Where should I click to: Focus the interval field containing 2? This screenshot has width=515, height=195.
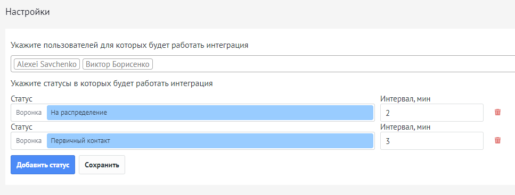click(x=431, y=113)
